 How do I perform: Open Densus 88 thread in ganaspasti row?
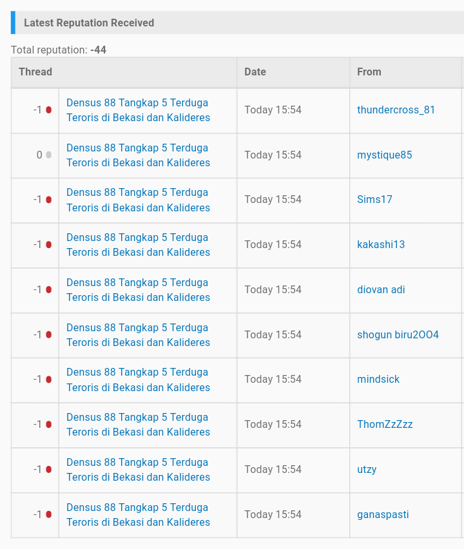pos(138,515)
